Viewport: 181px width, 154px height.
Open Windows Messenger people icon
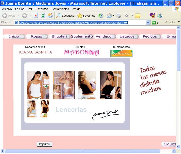pyautogui.click(x=160, y=16)
